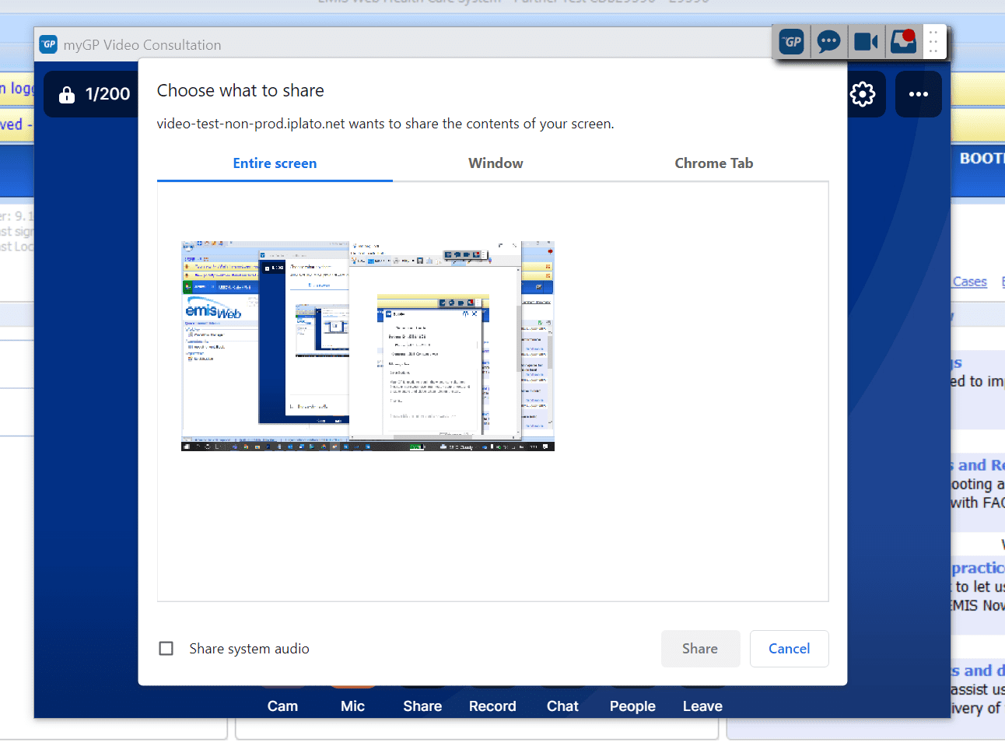The height and width of the screenshot is (746, 1005).
Task: Click Leave in the bottom call bar
Action: coord(702,706)
